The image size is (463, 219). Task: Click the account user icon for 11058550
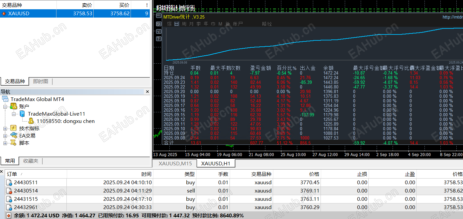31,121
